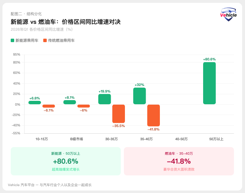
Task: Select the green +6.8% bar
Action: [x=35, y=103]
